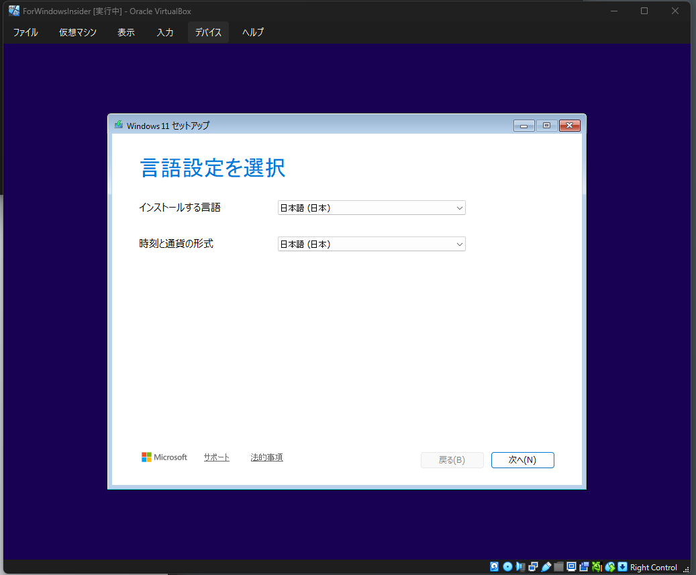Viewport: 696px width, 575px height.
Task: Click the Windows 11 Setup title icon
Action: (119, 125)
